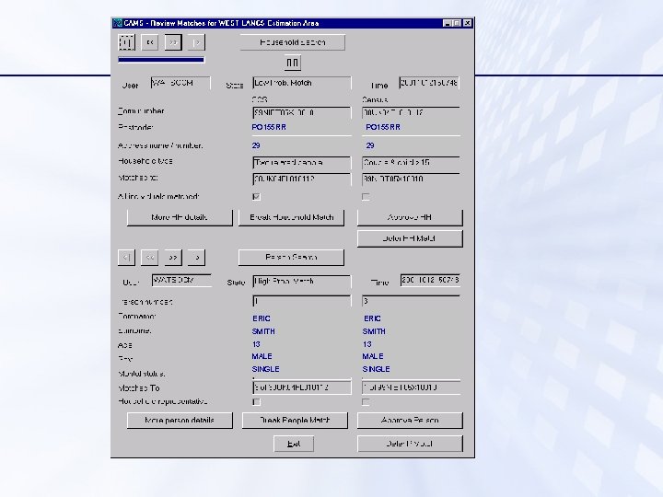Toggle CCS Household representative checkbox

pyautogui.click(x=256, y=401)
